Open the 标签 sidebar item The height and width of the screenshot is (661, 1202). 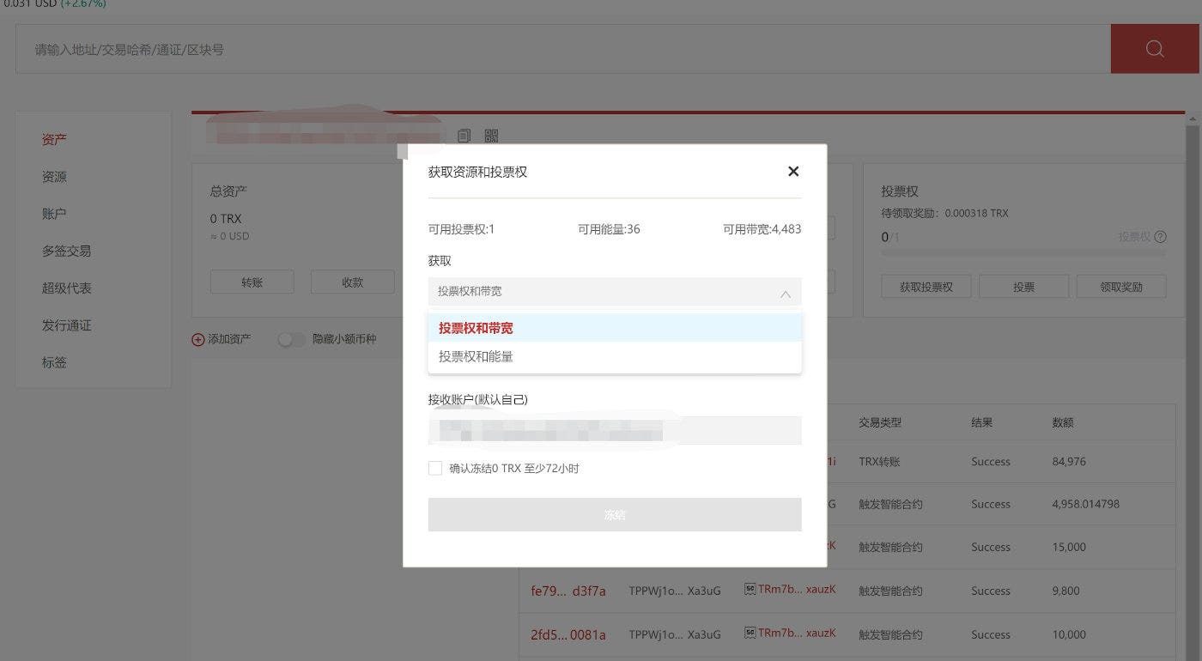click(x=54, y=362)
